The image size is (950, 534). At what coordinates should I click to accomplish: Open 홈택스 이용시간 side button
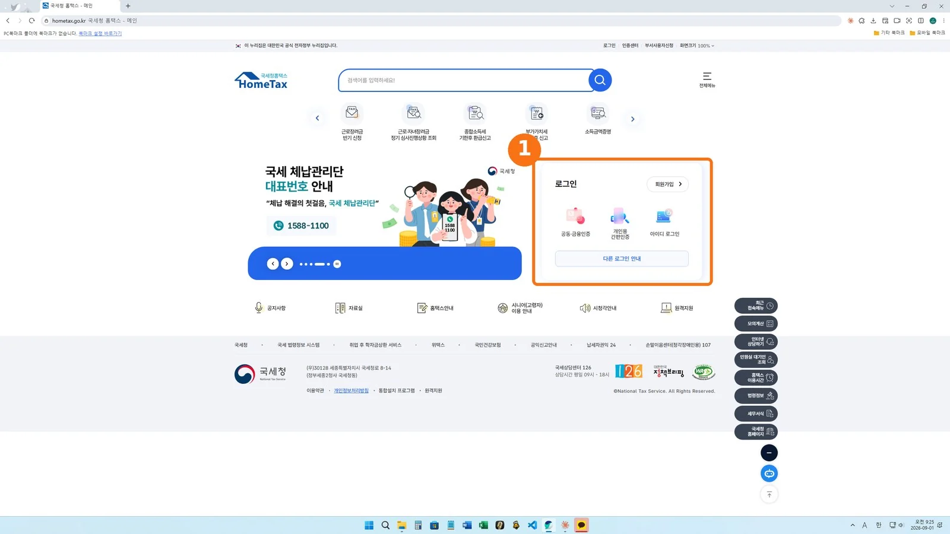(x=756, y=377)
